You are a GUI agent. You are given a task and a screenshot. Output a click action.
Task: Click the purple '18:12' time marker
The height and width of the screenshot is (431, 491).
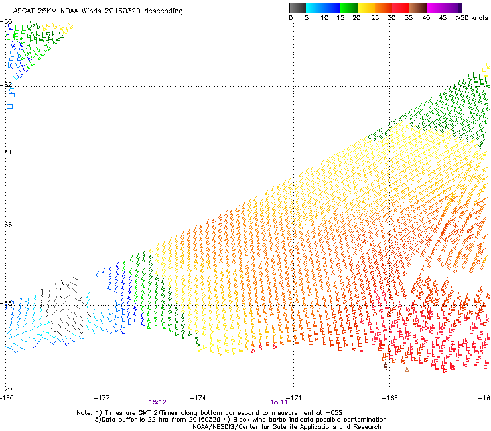(157, 402)
